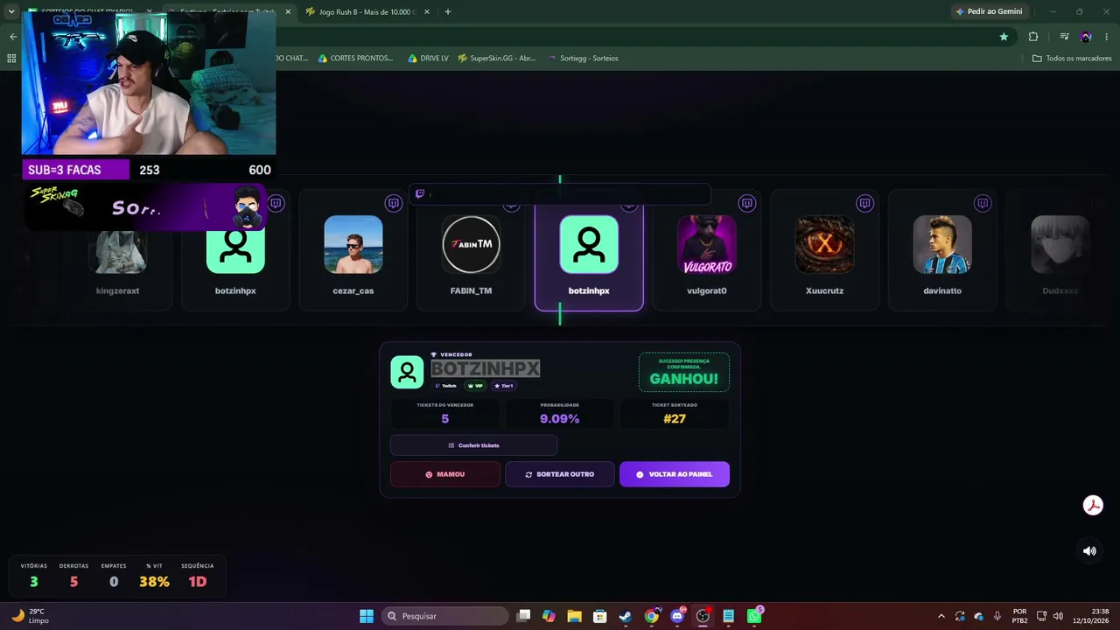Click the FABIN_TM participant avatar
This screenshot has height=630, width=1120.
471,245
